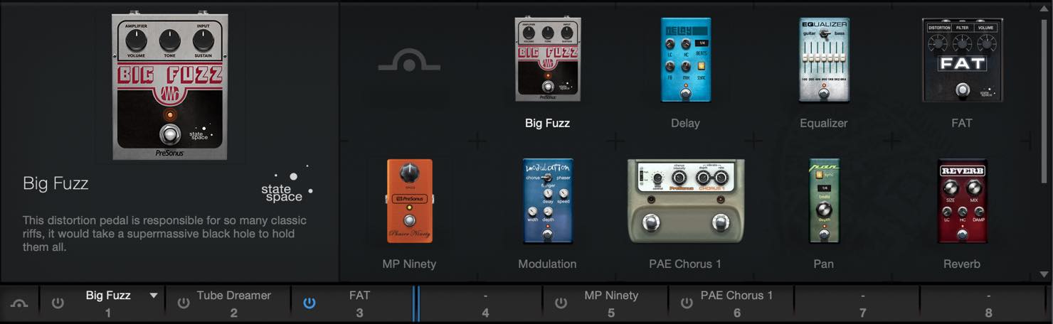Click the PAE Chorus 1 name label in browser
Screen dimensions: 1053x324
pyautogui.click(x=686, y=264)
